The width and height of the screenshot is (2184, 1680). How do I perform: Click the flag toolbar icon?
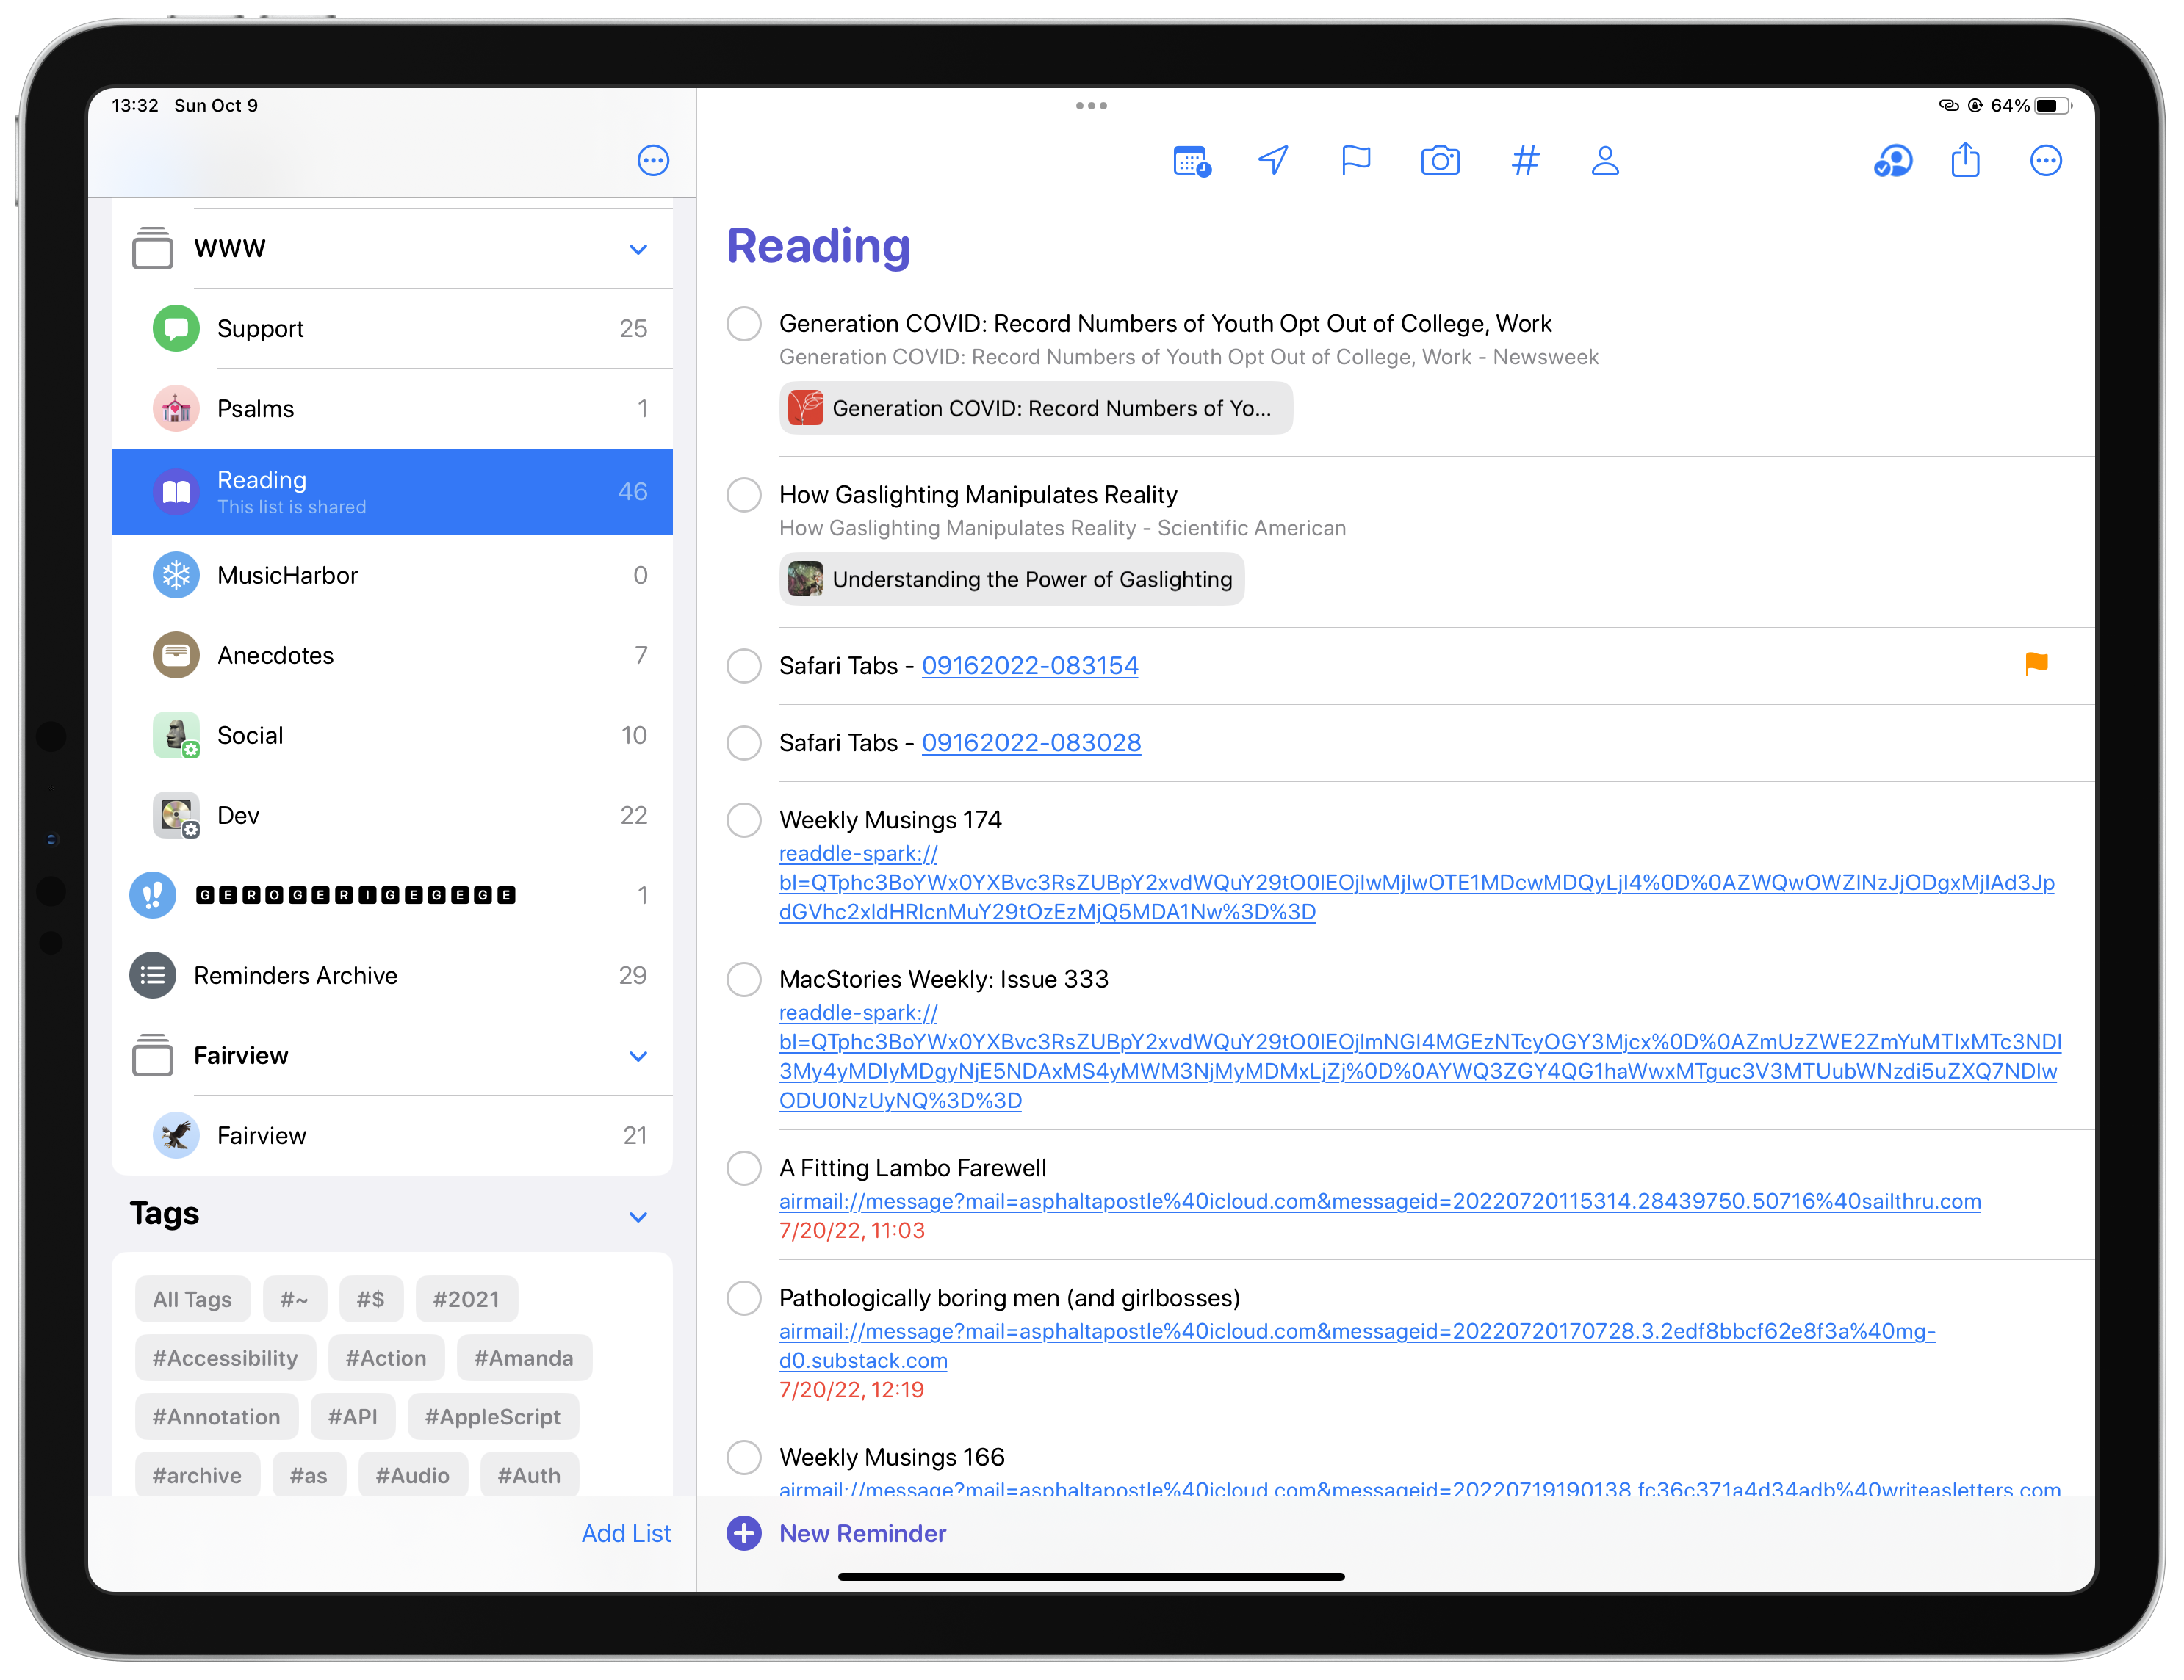point(1355,161)
